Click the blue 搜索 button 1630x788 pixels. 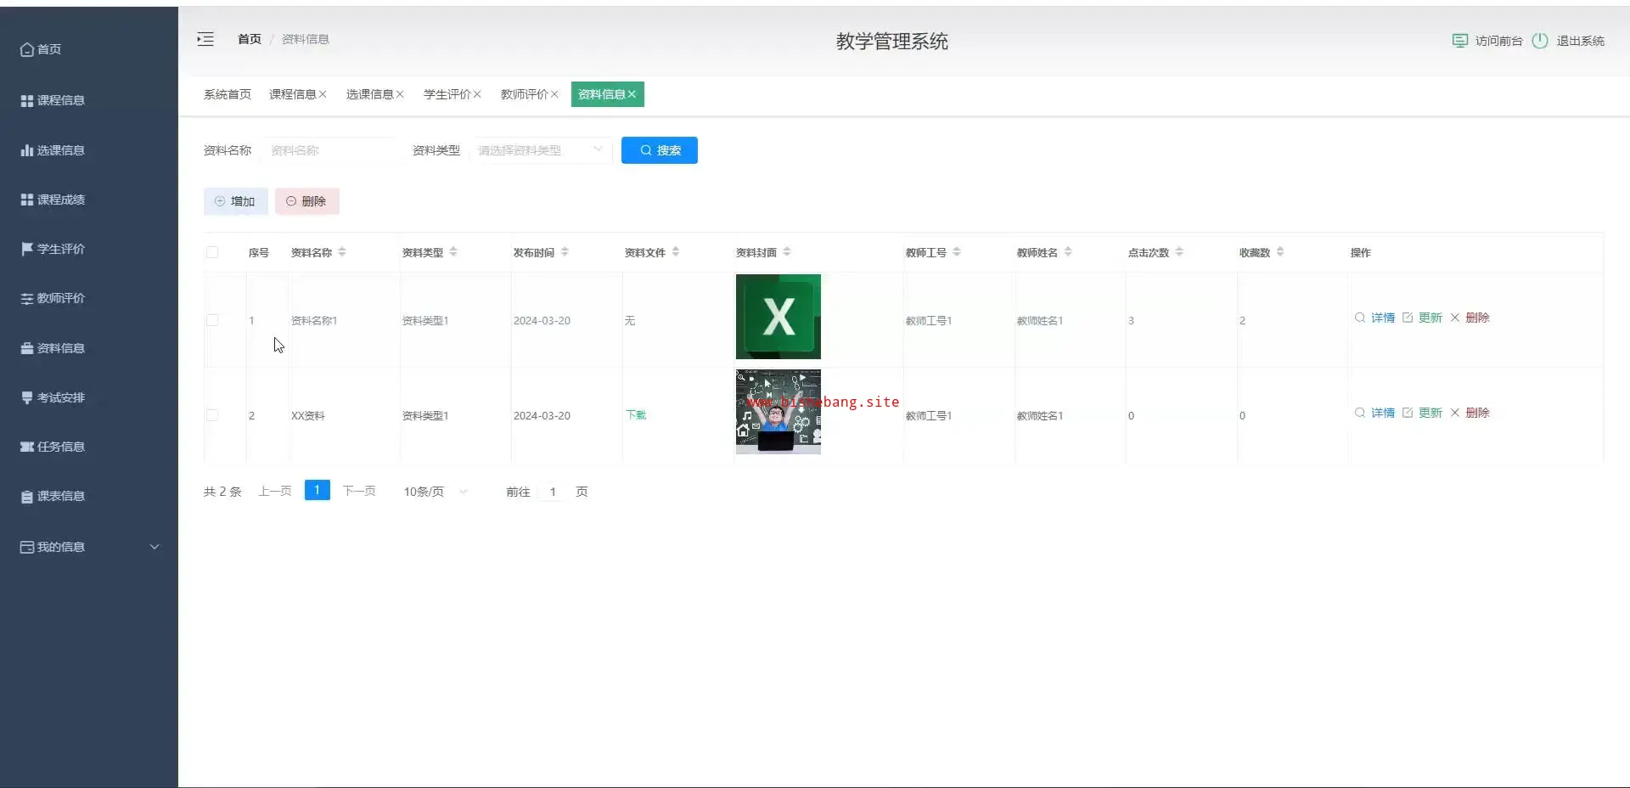[x=659, y=150]
